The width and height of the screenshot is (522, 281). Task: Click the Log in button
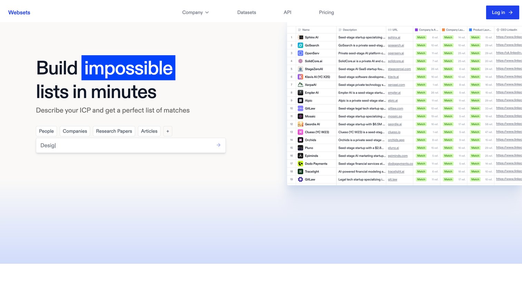pyautogui.click(x=502, y=12)
